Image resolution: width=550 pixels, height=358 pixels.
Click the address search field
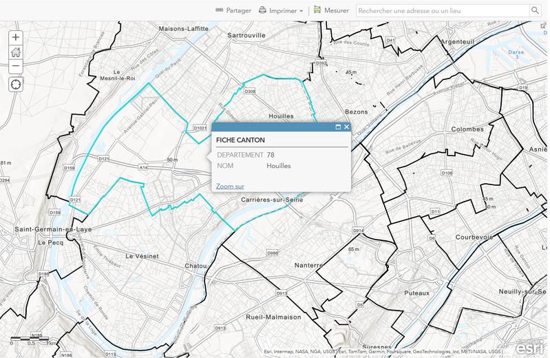coord(442,10)
